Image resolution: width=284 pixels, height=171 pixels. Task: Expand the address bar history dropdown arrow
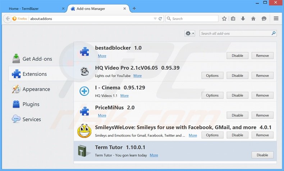[155, 19]
